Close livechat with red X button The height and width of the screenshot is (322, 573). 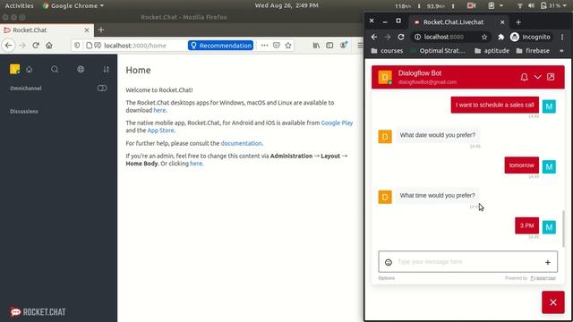tap(553, 302)
